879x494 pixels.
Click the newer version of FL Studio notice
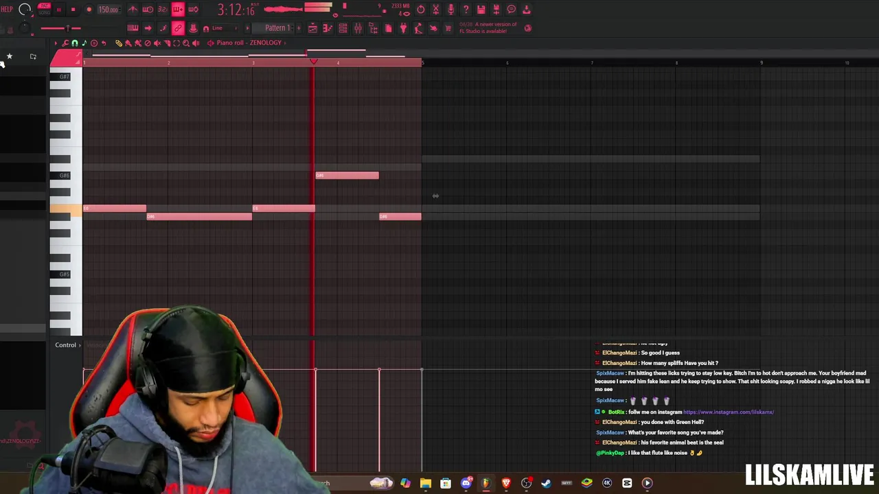(488, 27)
